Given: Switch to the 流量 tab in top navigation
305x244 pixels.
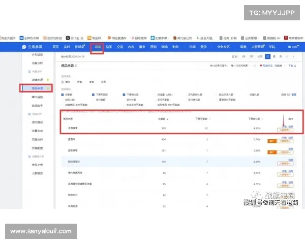Looking at the screenshot, I should (97, 47).
